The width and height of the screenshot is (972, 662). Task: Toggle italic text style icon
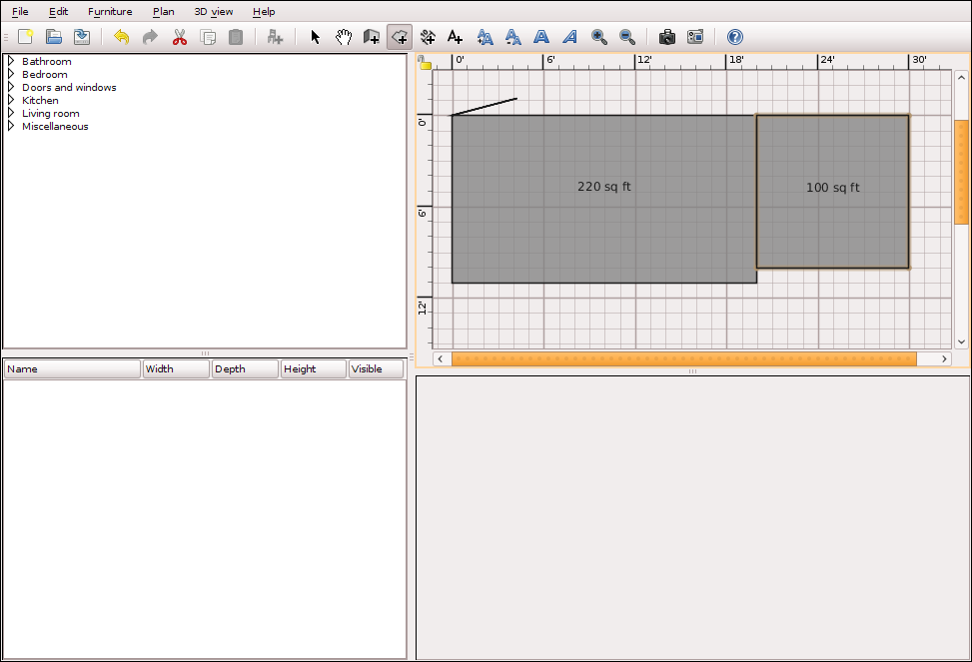569,37
